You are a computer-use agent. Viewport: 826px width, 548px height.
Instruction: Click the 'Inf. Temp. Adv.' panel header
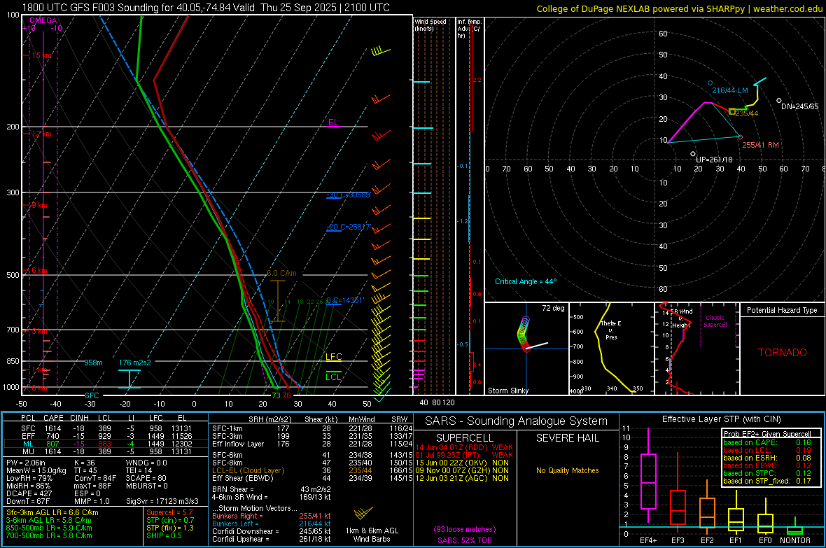[x=470, y=29]
